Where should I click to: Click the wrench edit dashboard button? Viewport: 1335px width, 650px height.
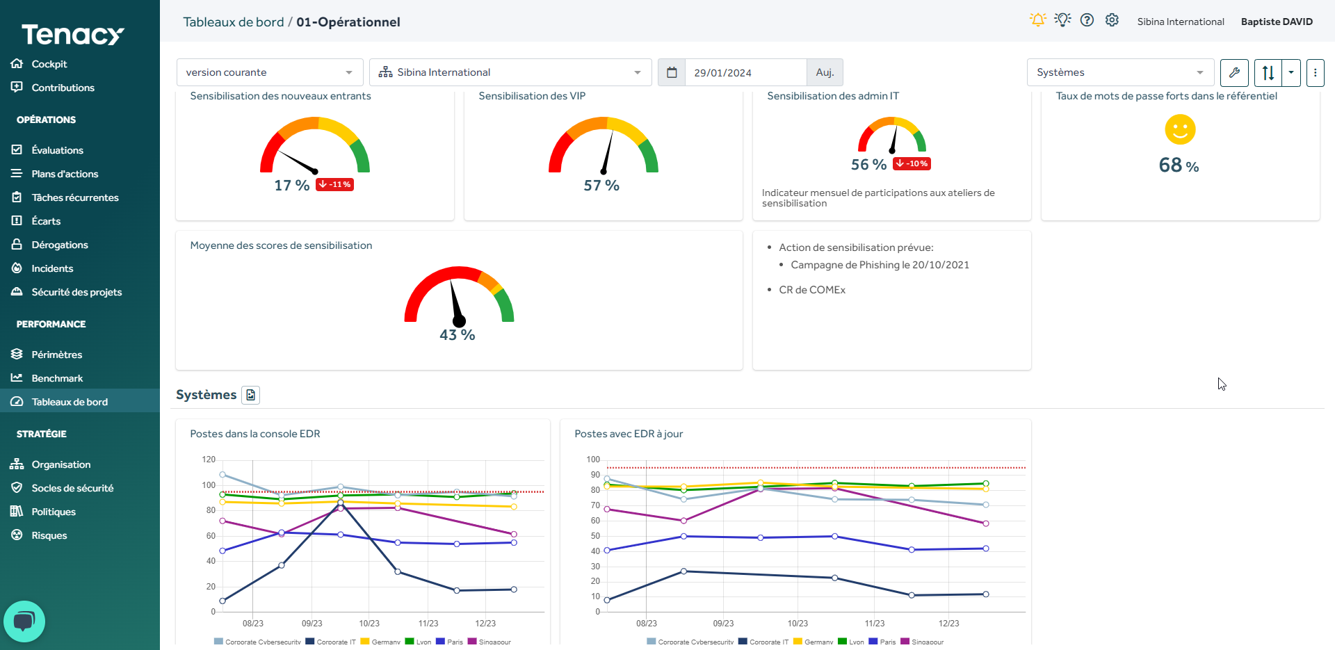1234,72
